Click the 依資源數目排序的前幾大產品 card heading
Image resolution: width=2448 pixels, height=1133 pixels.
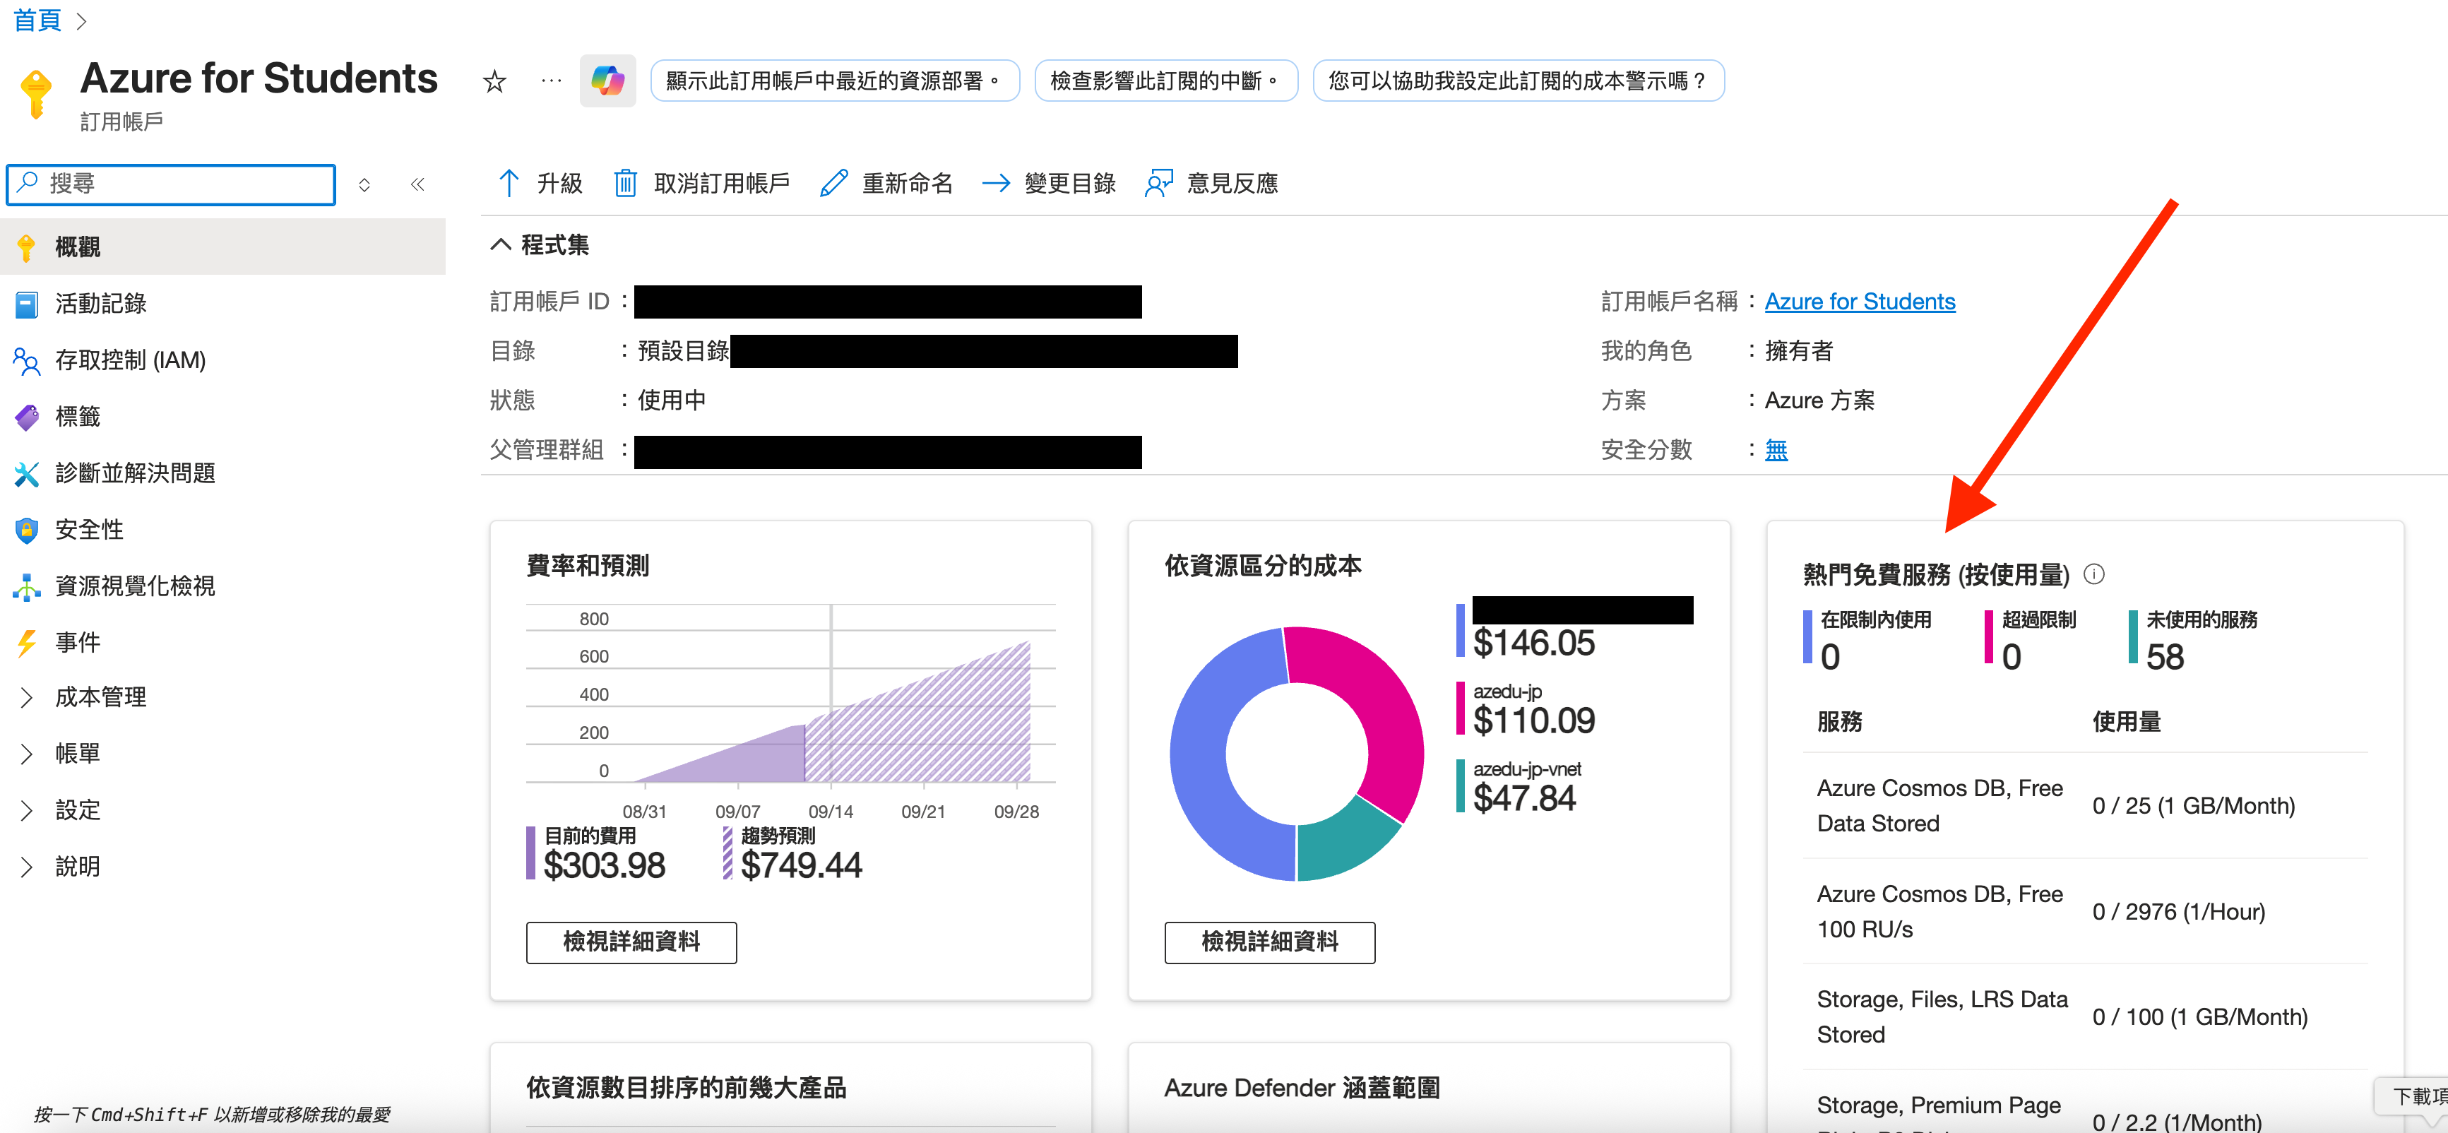coord(686,1087)
